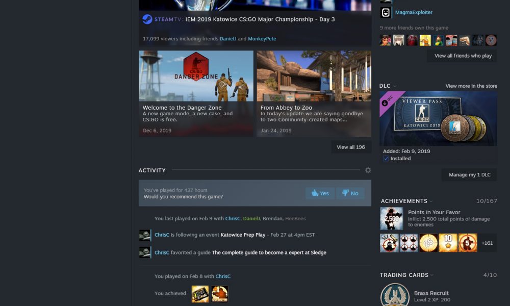Click the '9 more friends own this game' text
The height and width of the screenshot is (306, 510).
(414, 28)
